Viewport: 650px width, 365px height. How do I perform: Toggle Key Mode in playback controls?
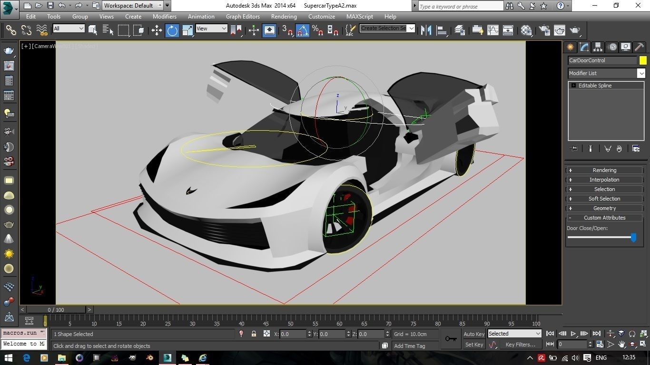(x=550, y=344)
